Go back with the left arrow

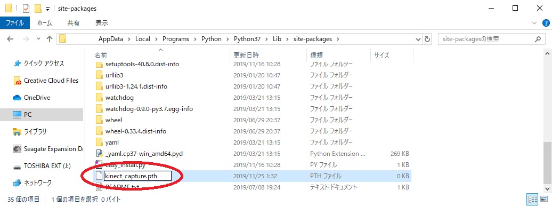pos(10,39)
